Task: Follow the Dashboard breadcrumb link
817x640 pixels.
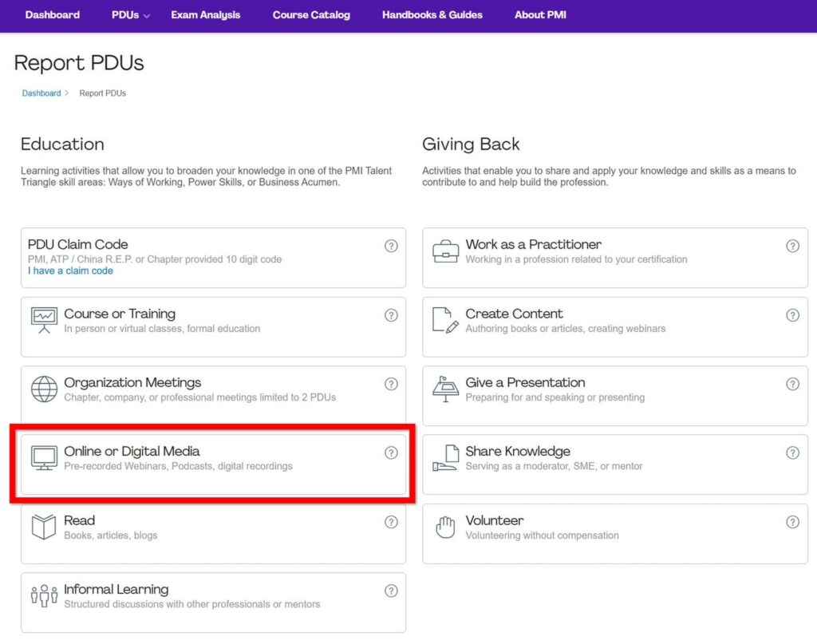Action: pos(41,93)
